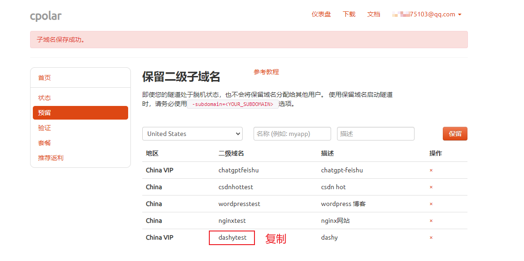This screenshot has width=524, height=261.
Task: Click the dashytest subdomain cell
Action: point(232,238)
